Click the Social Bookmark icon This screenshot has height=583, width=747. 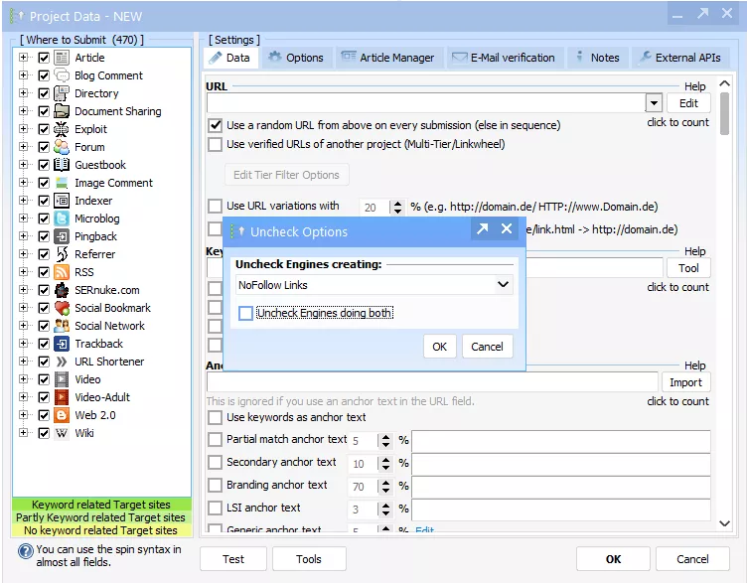click(x=62, y=308)
